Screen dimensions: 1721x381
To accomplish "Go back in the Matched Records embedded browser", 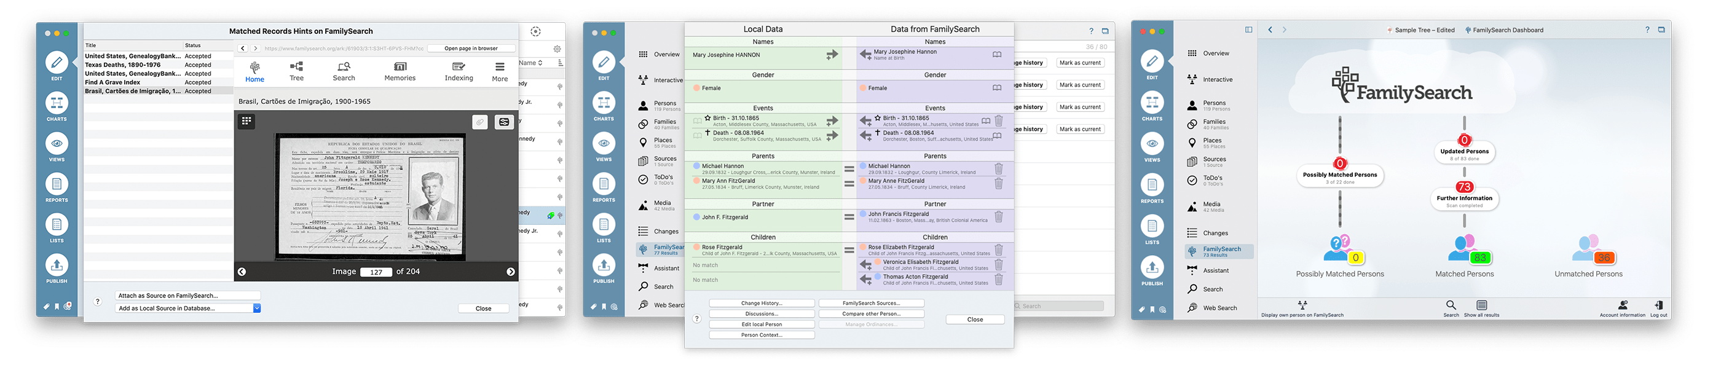I will [243, 48].
